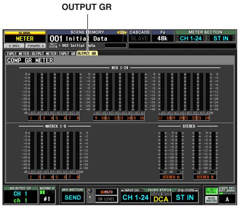Click MIX channel 12 number label
Screen dimensions: 238x206
click(x=116, y=118)
